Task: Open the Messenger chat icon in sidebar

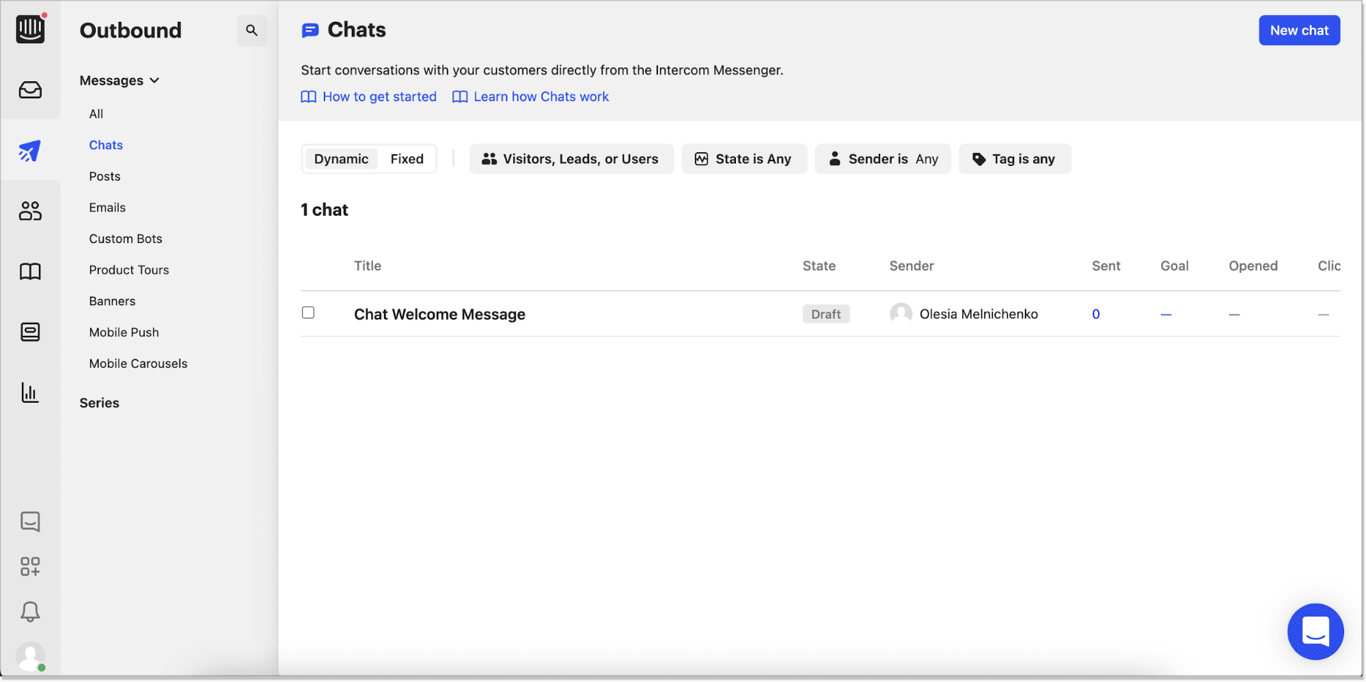Action: tap(30, 522)
